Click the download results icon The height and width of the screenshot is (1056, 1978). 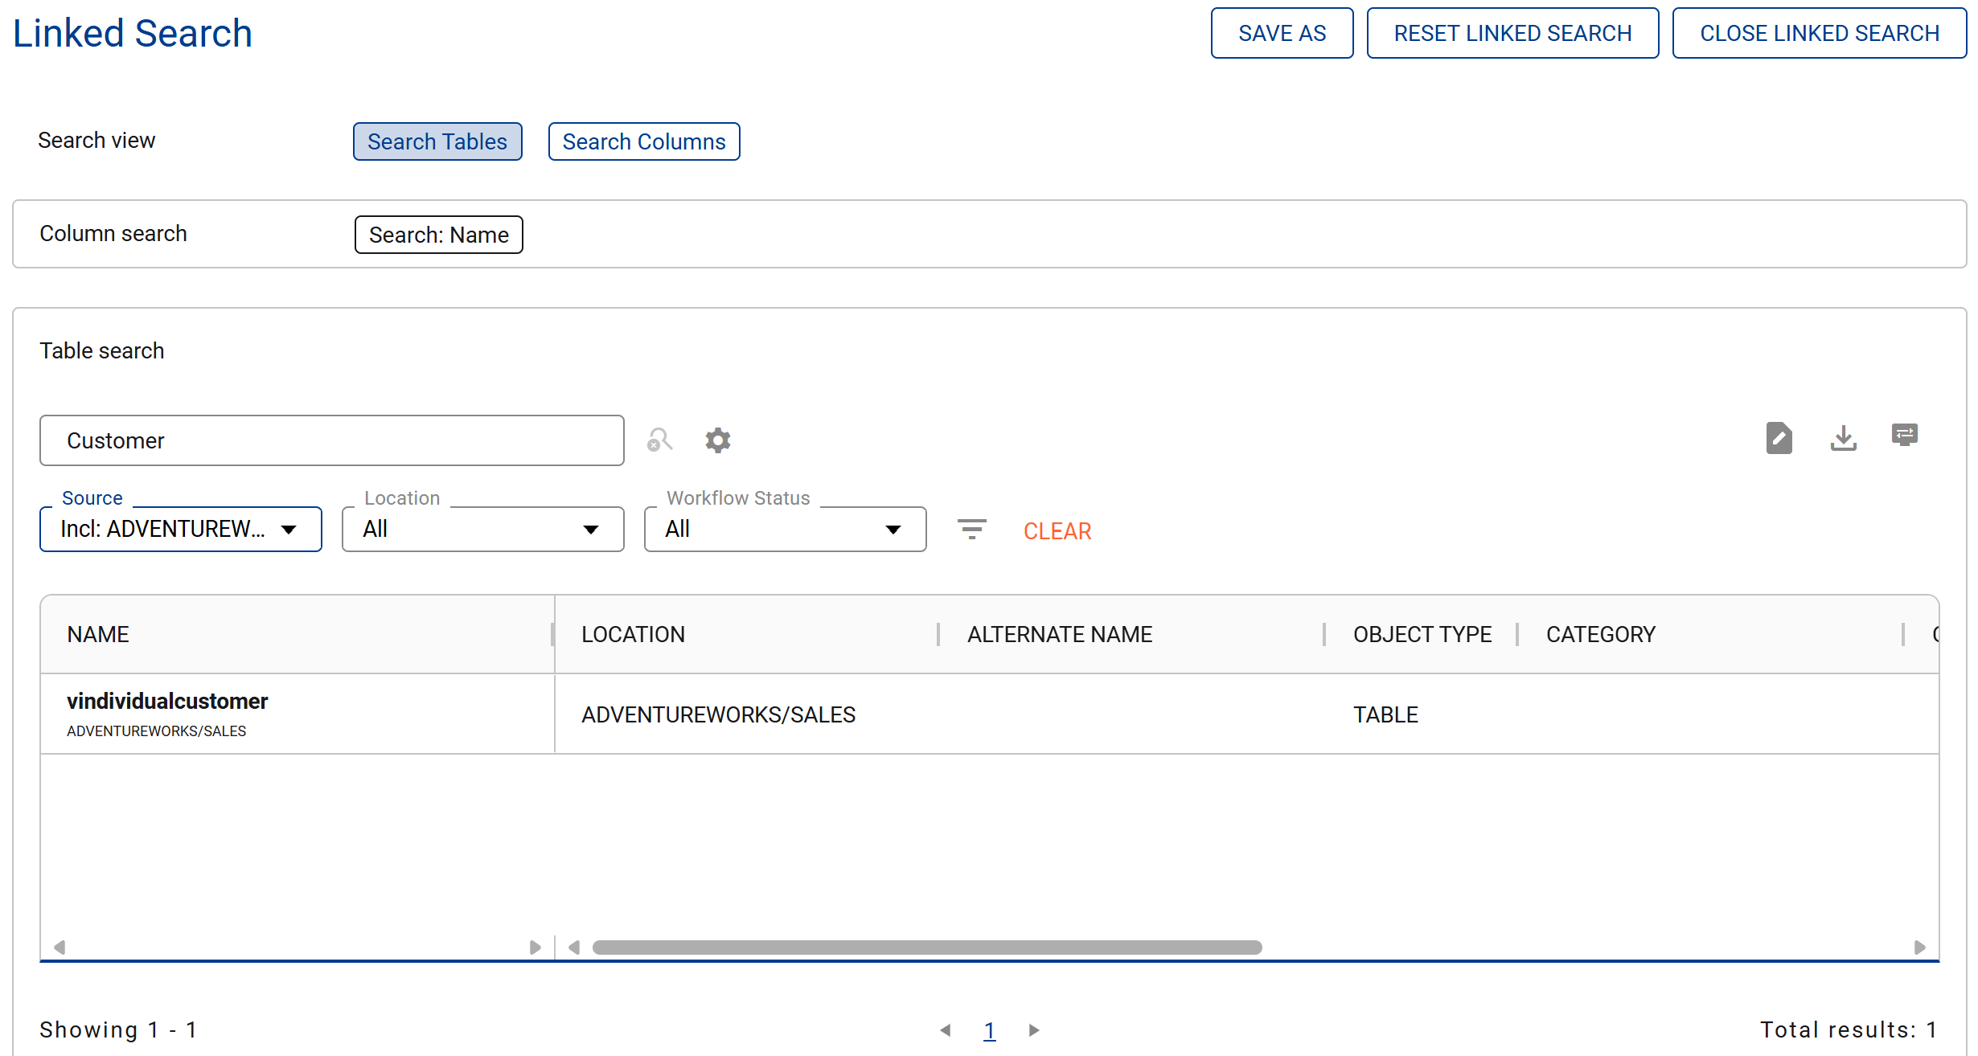(x=1843, y=438)
